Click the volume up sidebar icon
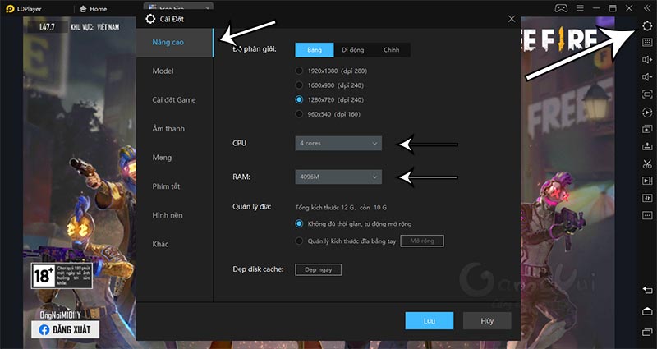657x349 pixels. [647, 59]
